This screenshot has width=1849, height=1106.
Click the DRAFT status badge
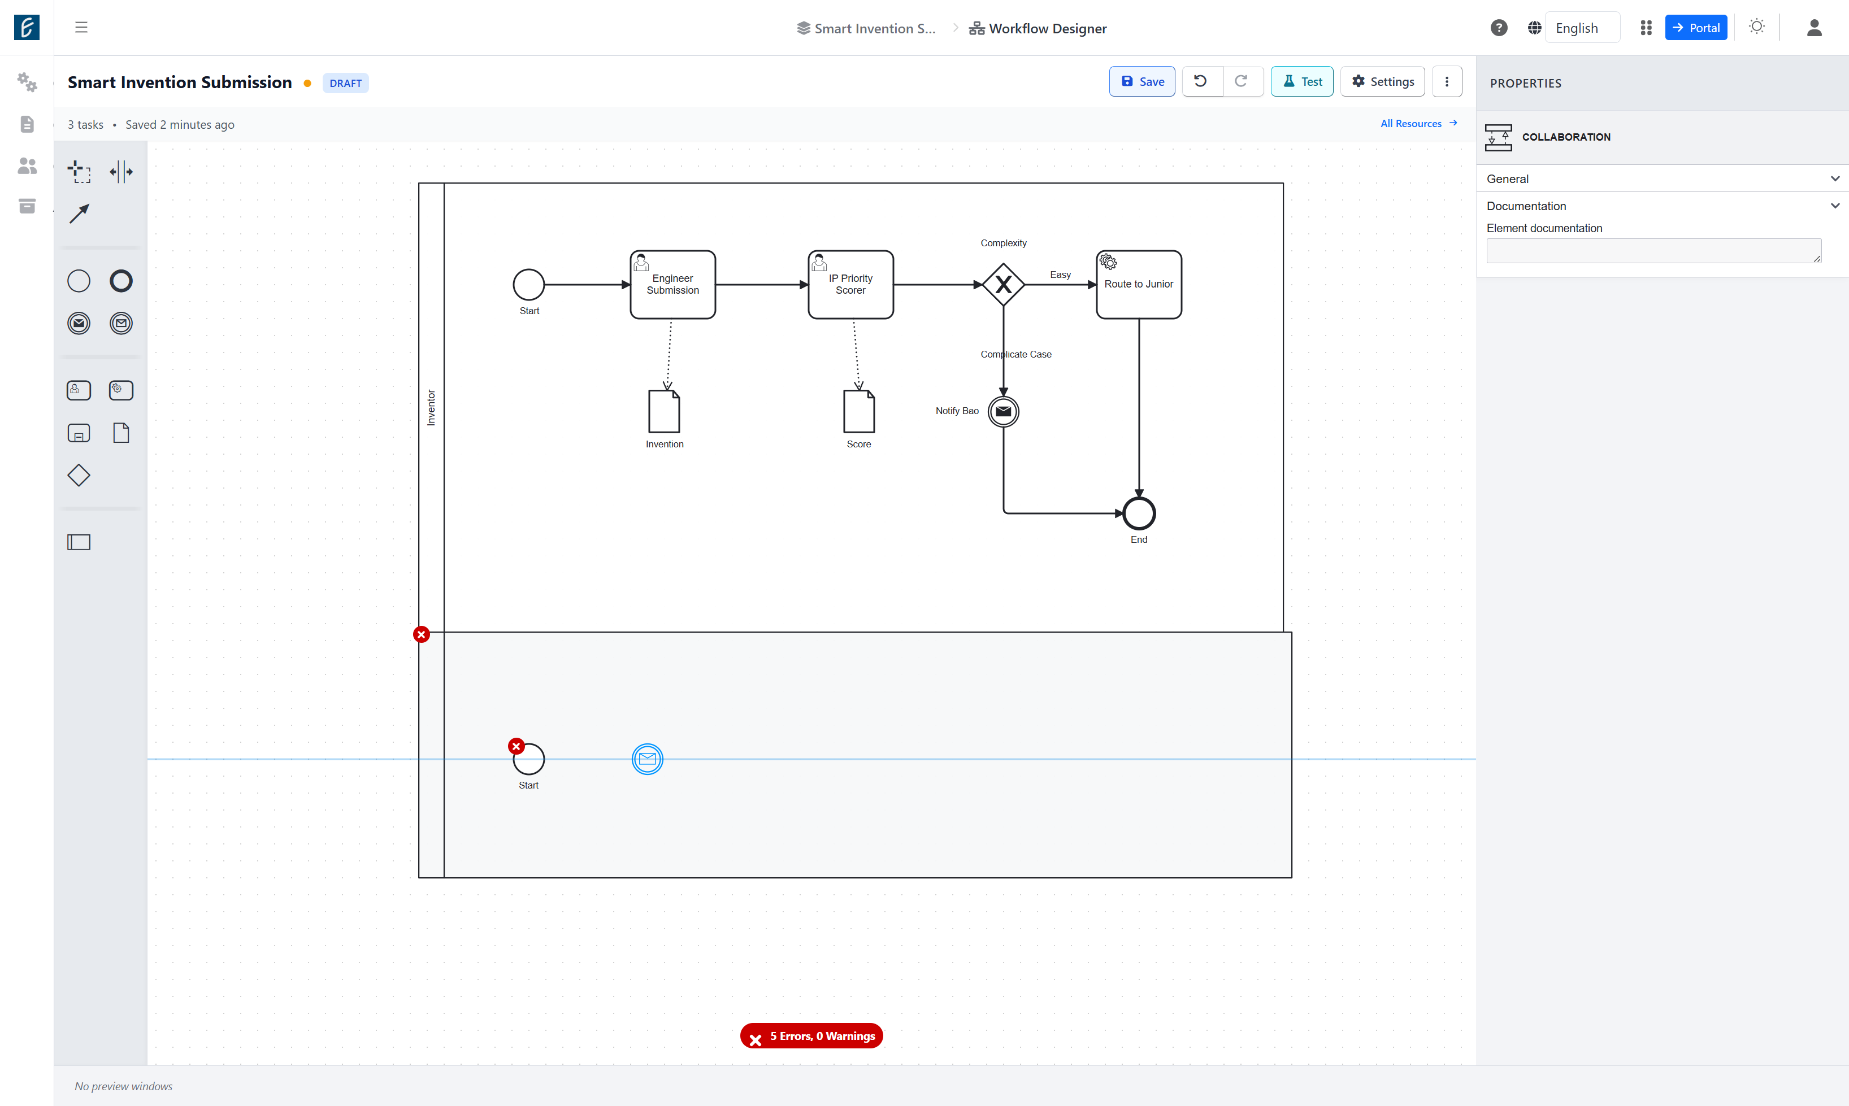[345, 82]
